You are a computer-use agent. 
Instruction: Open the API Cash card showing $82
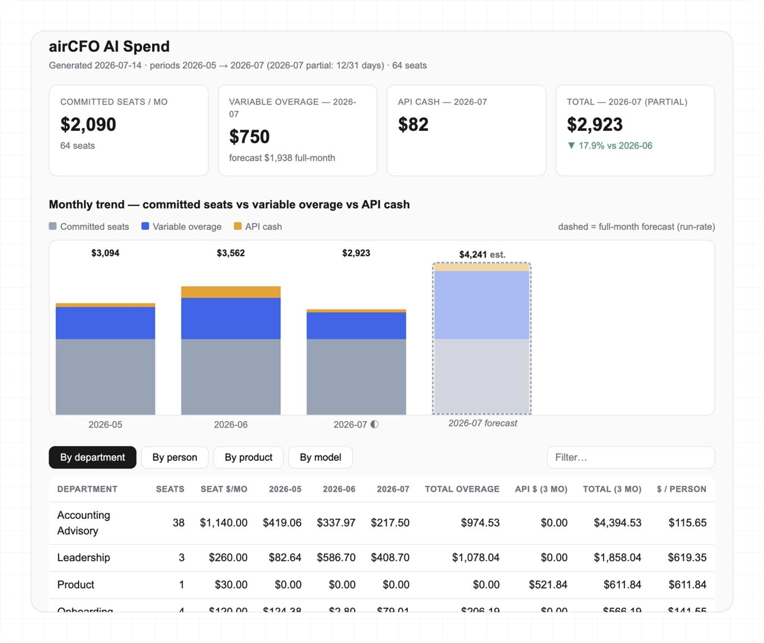click(467, 130)
